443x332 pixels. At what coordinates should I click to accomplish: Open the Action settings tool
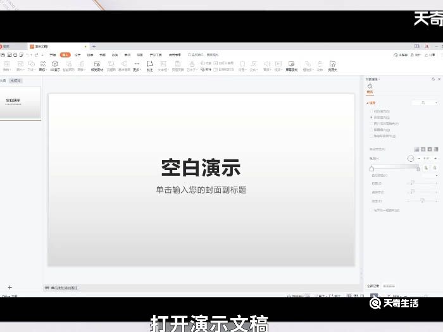[320, 66]
